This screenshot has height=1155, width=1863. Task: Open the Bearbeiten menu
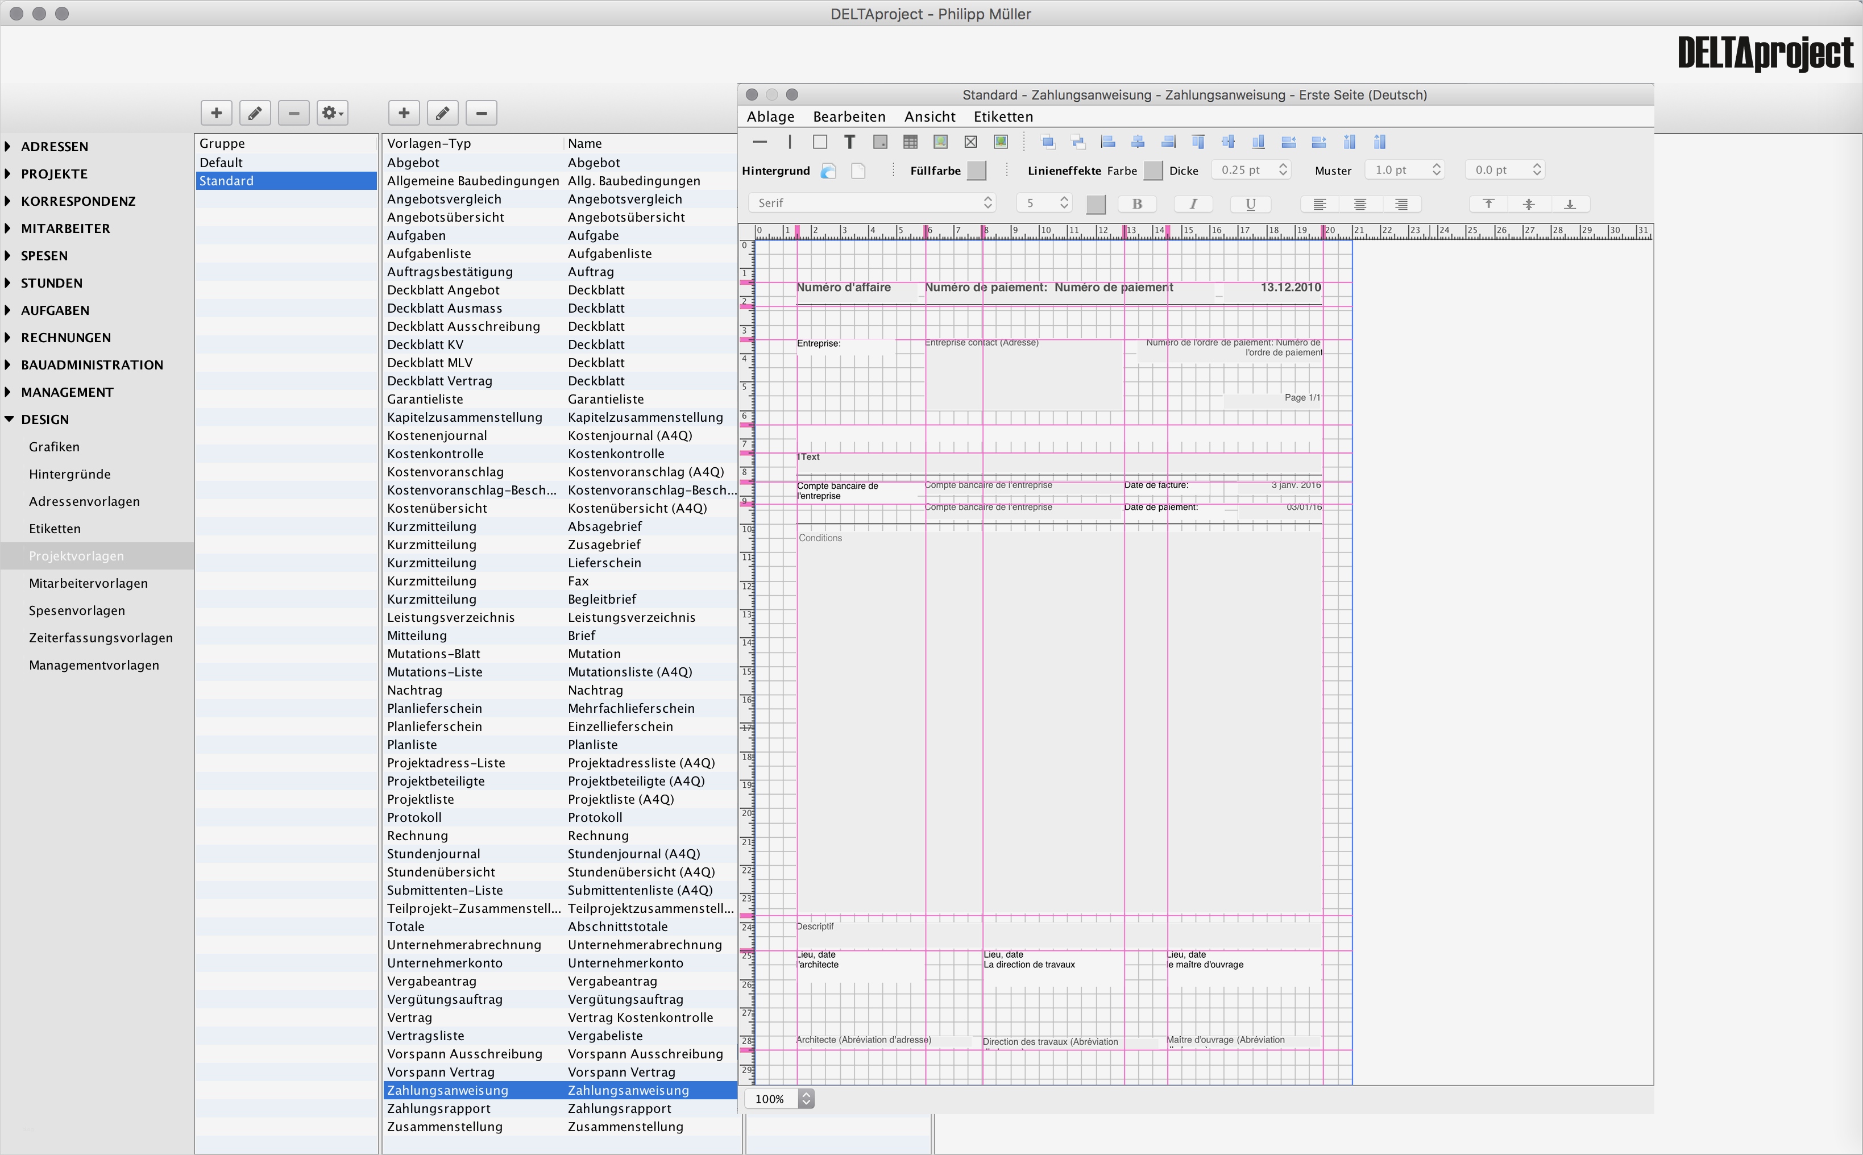pyautogui.click(x=849, y=117)
